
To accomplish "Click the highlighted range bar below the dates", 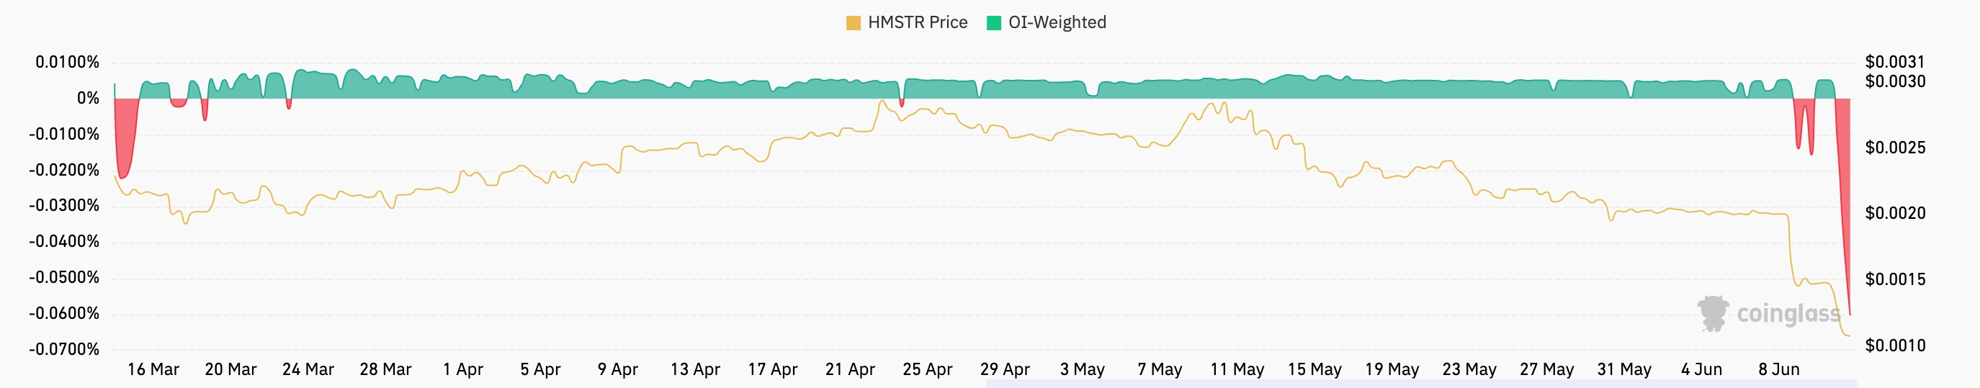I will pos(1420,384).
